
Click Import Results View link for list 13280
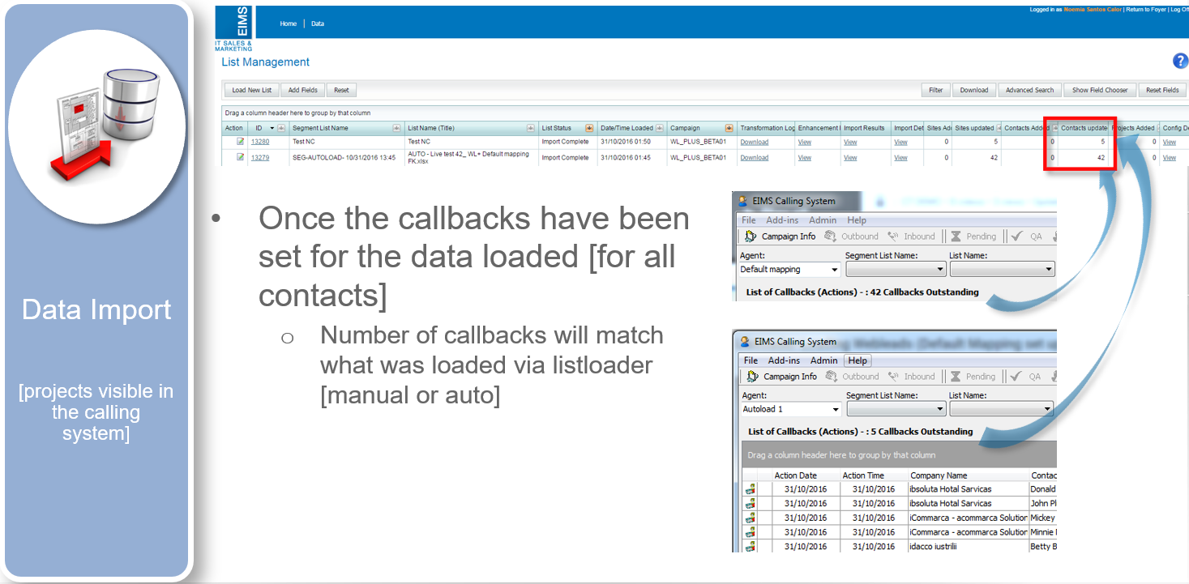coord(850,142)
